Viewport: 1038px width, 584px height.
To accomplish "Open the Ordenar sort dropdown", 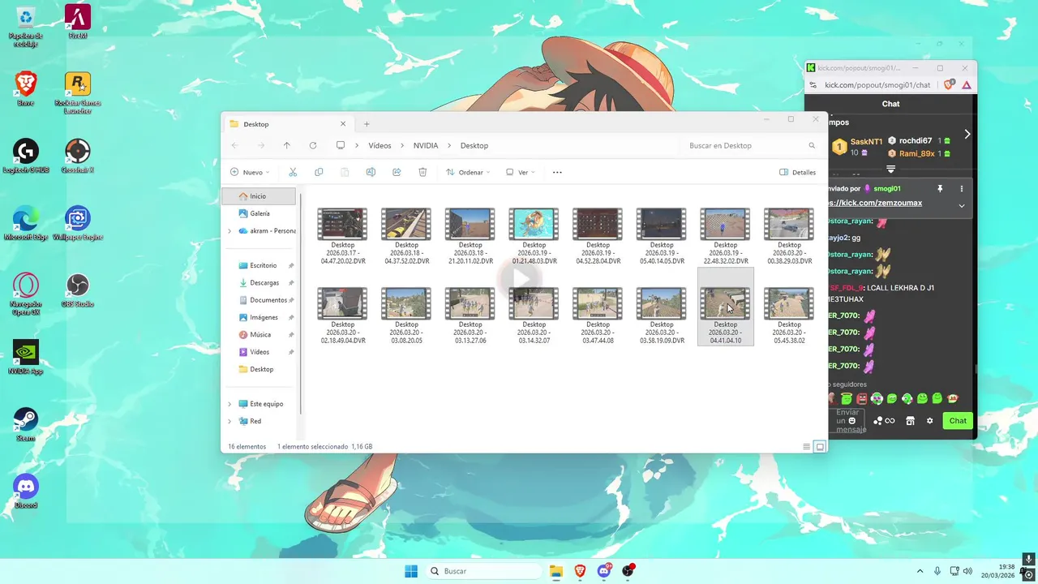I will pyautogui.click(x=469, y=172).
